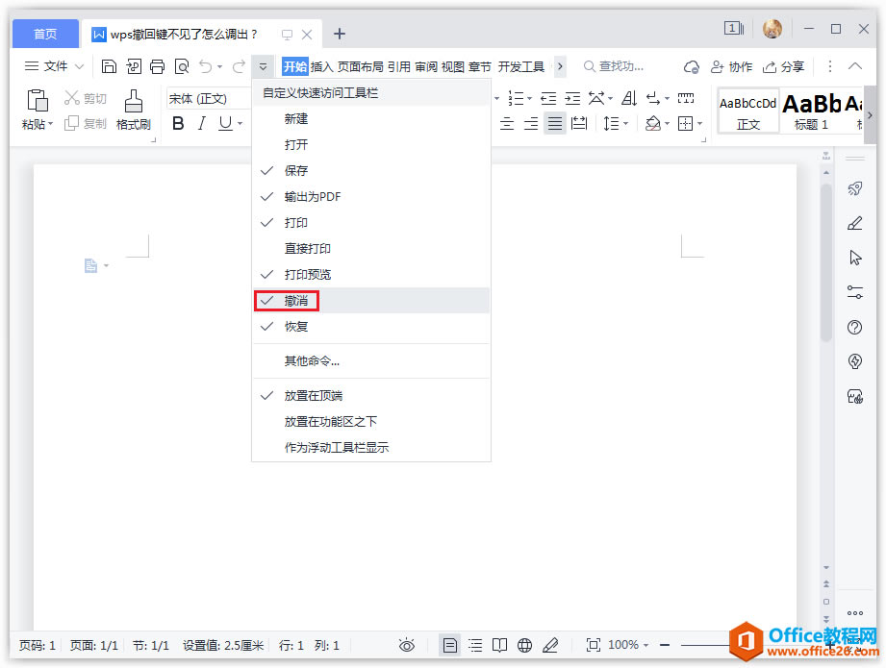Uncheck 输出为PDF in the customize menu
The width and height of the screenshot is (886, 668).
point(371,196)
